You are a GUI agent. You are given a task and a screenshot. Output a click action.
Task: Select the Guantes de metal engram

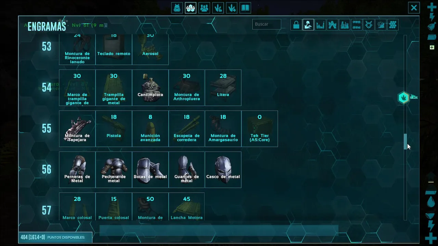tap(186, 170)
